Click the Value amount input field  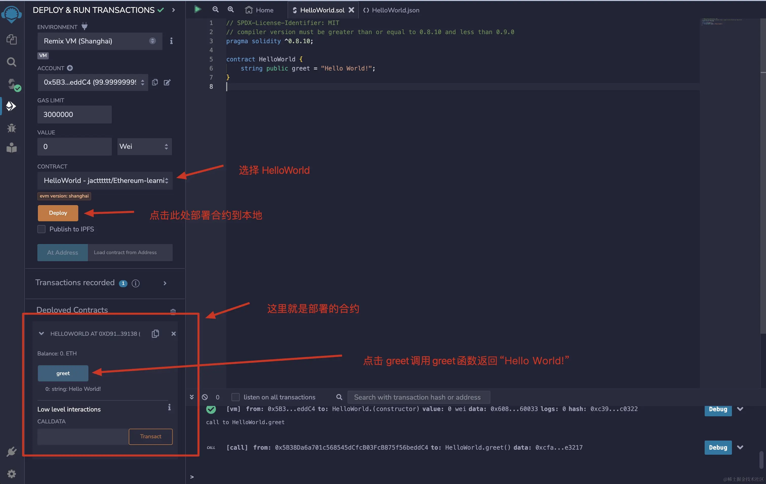[x=74, y=146]
